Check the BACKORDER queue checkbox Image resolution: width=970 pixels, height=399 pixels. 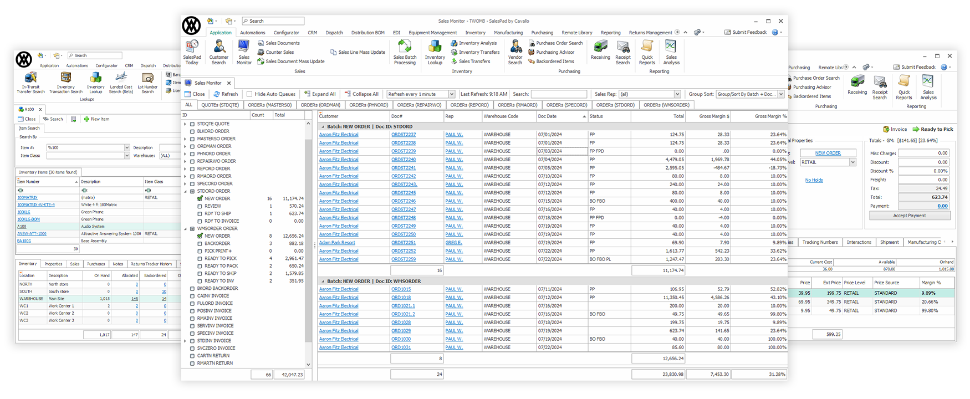tap(200, 243)
